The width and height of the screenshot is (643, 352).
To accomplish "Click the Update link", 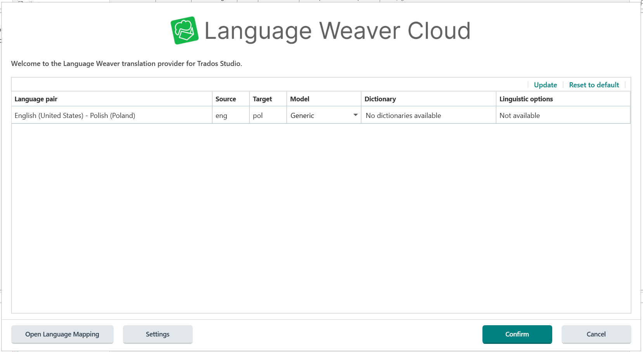I will (545, 85).
